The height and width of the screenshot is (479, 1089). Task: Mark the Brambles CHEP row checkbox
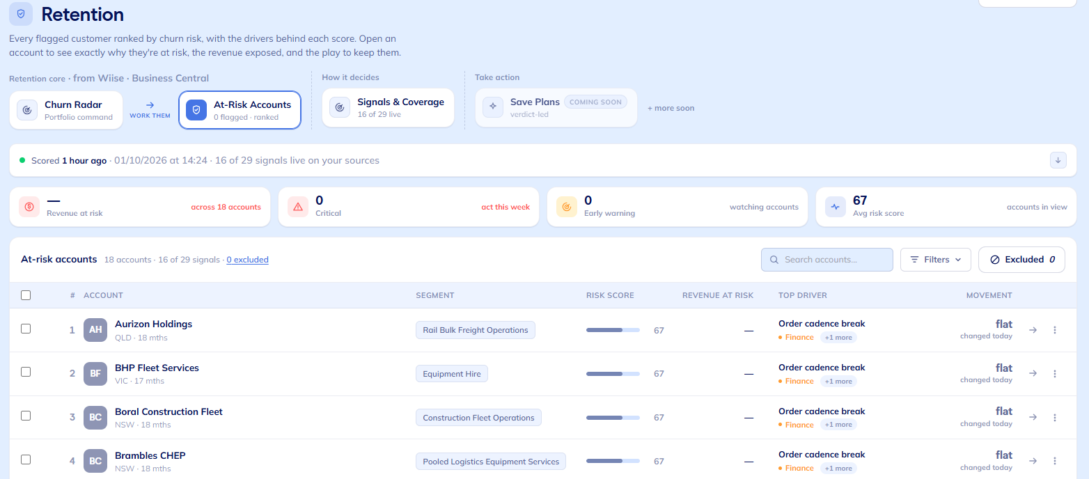pos(26,460)
